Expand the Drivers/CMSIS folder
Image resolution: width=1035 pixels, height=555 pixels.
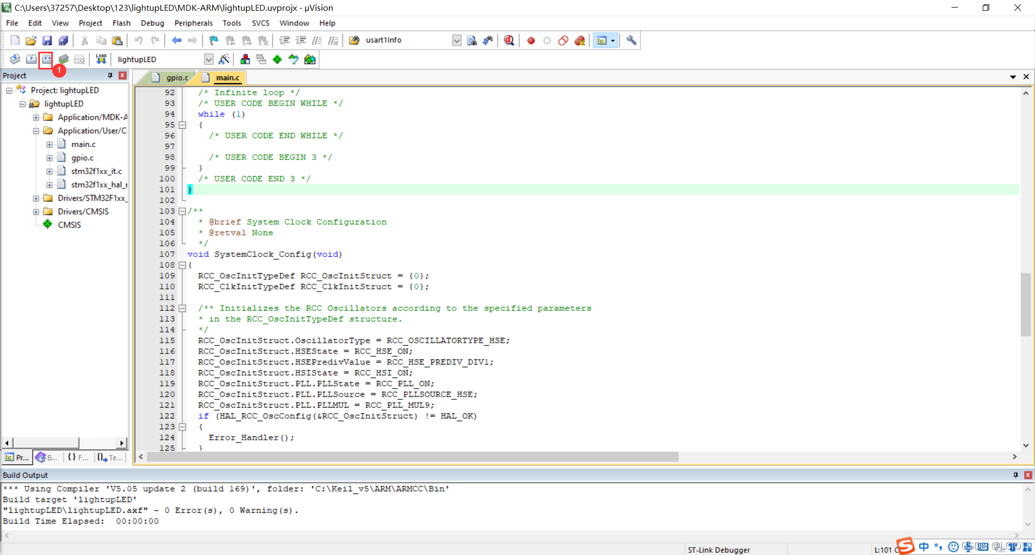pos(36,212)
